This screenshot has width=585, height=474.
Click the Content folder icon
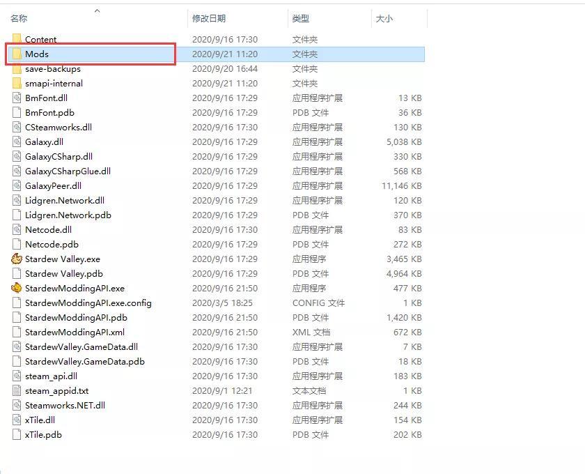click(17, 39)
